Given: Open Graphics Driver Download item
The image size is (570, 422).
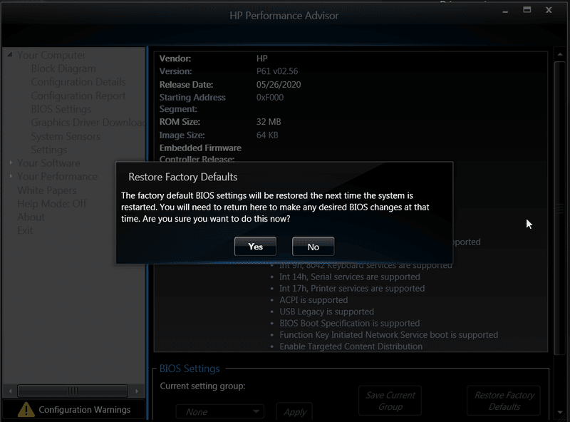Looking at the screenshot, I should (x=88, y=123).
